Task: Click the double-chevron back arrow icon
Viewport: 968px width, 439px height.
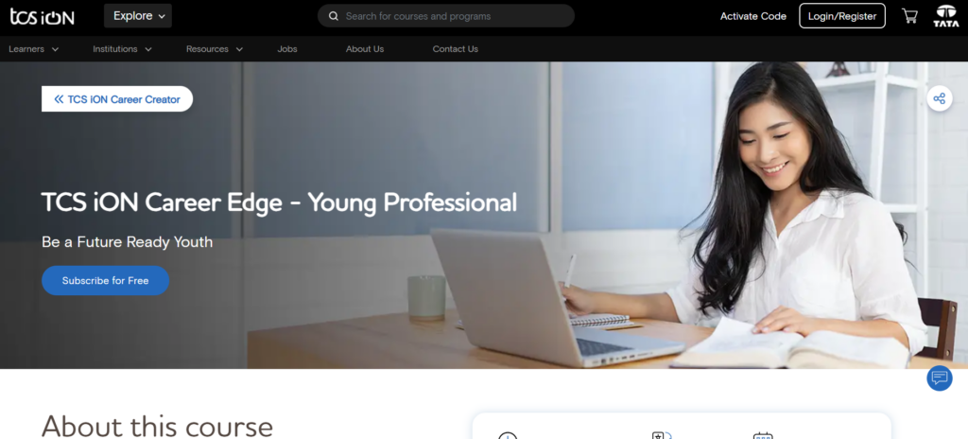Action: [59, 99]
